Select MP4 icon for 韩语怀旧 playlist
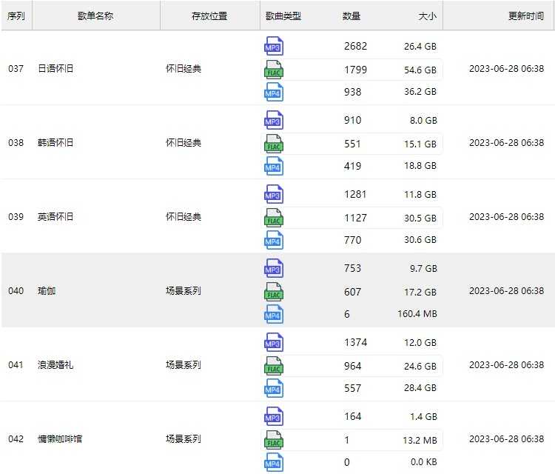The width and height of the screenshot is (555, 474). 274,166
